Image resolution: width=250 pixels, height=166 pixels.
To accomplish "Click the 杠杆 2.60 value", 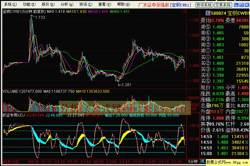I will pos(244,124).
